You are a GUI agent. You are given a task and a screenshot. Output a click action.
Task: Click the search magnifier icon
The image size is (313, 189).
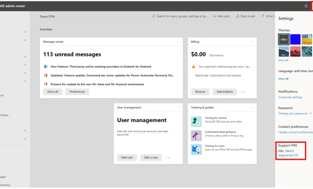[154, 16]
